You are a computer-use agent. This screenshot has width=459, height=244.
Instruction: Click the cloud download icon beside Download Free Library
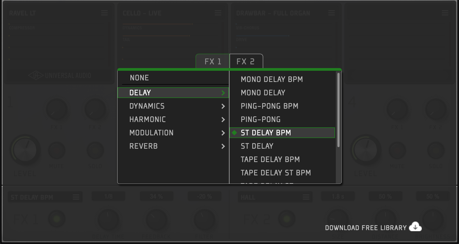pos(415,227)
